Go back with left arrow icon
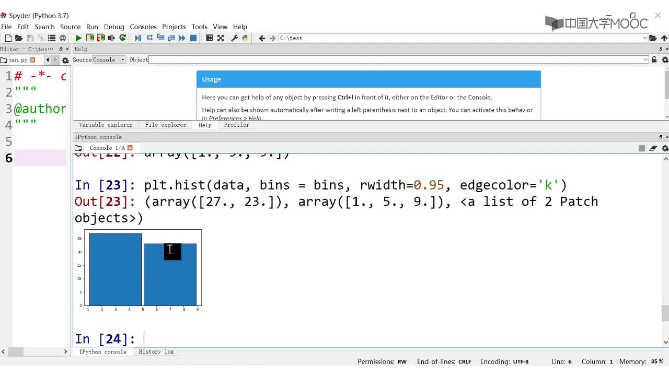The width and height of the screenshot is (669, 376). pos(262,38)
